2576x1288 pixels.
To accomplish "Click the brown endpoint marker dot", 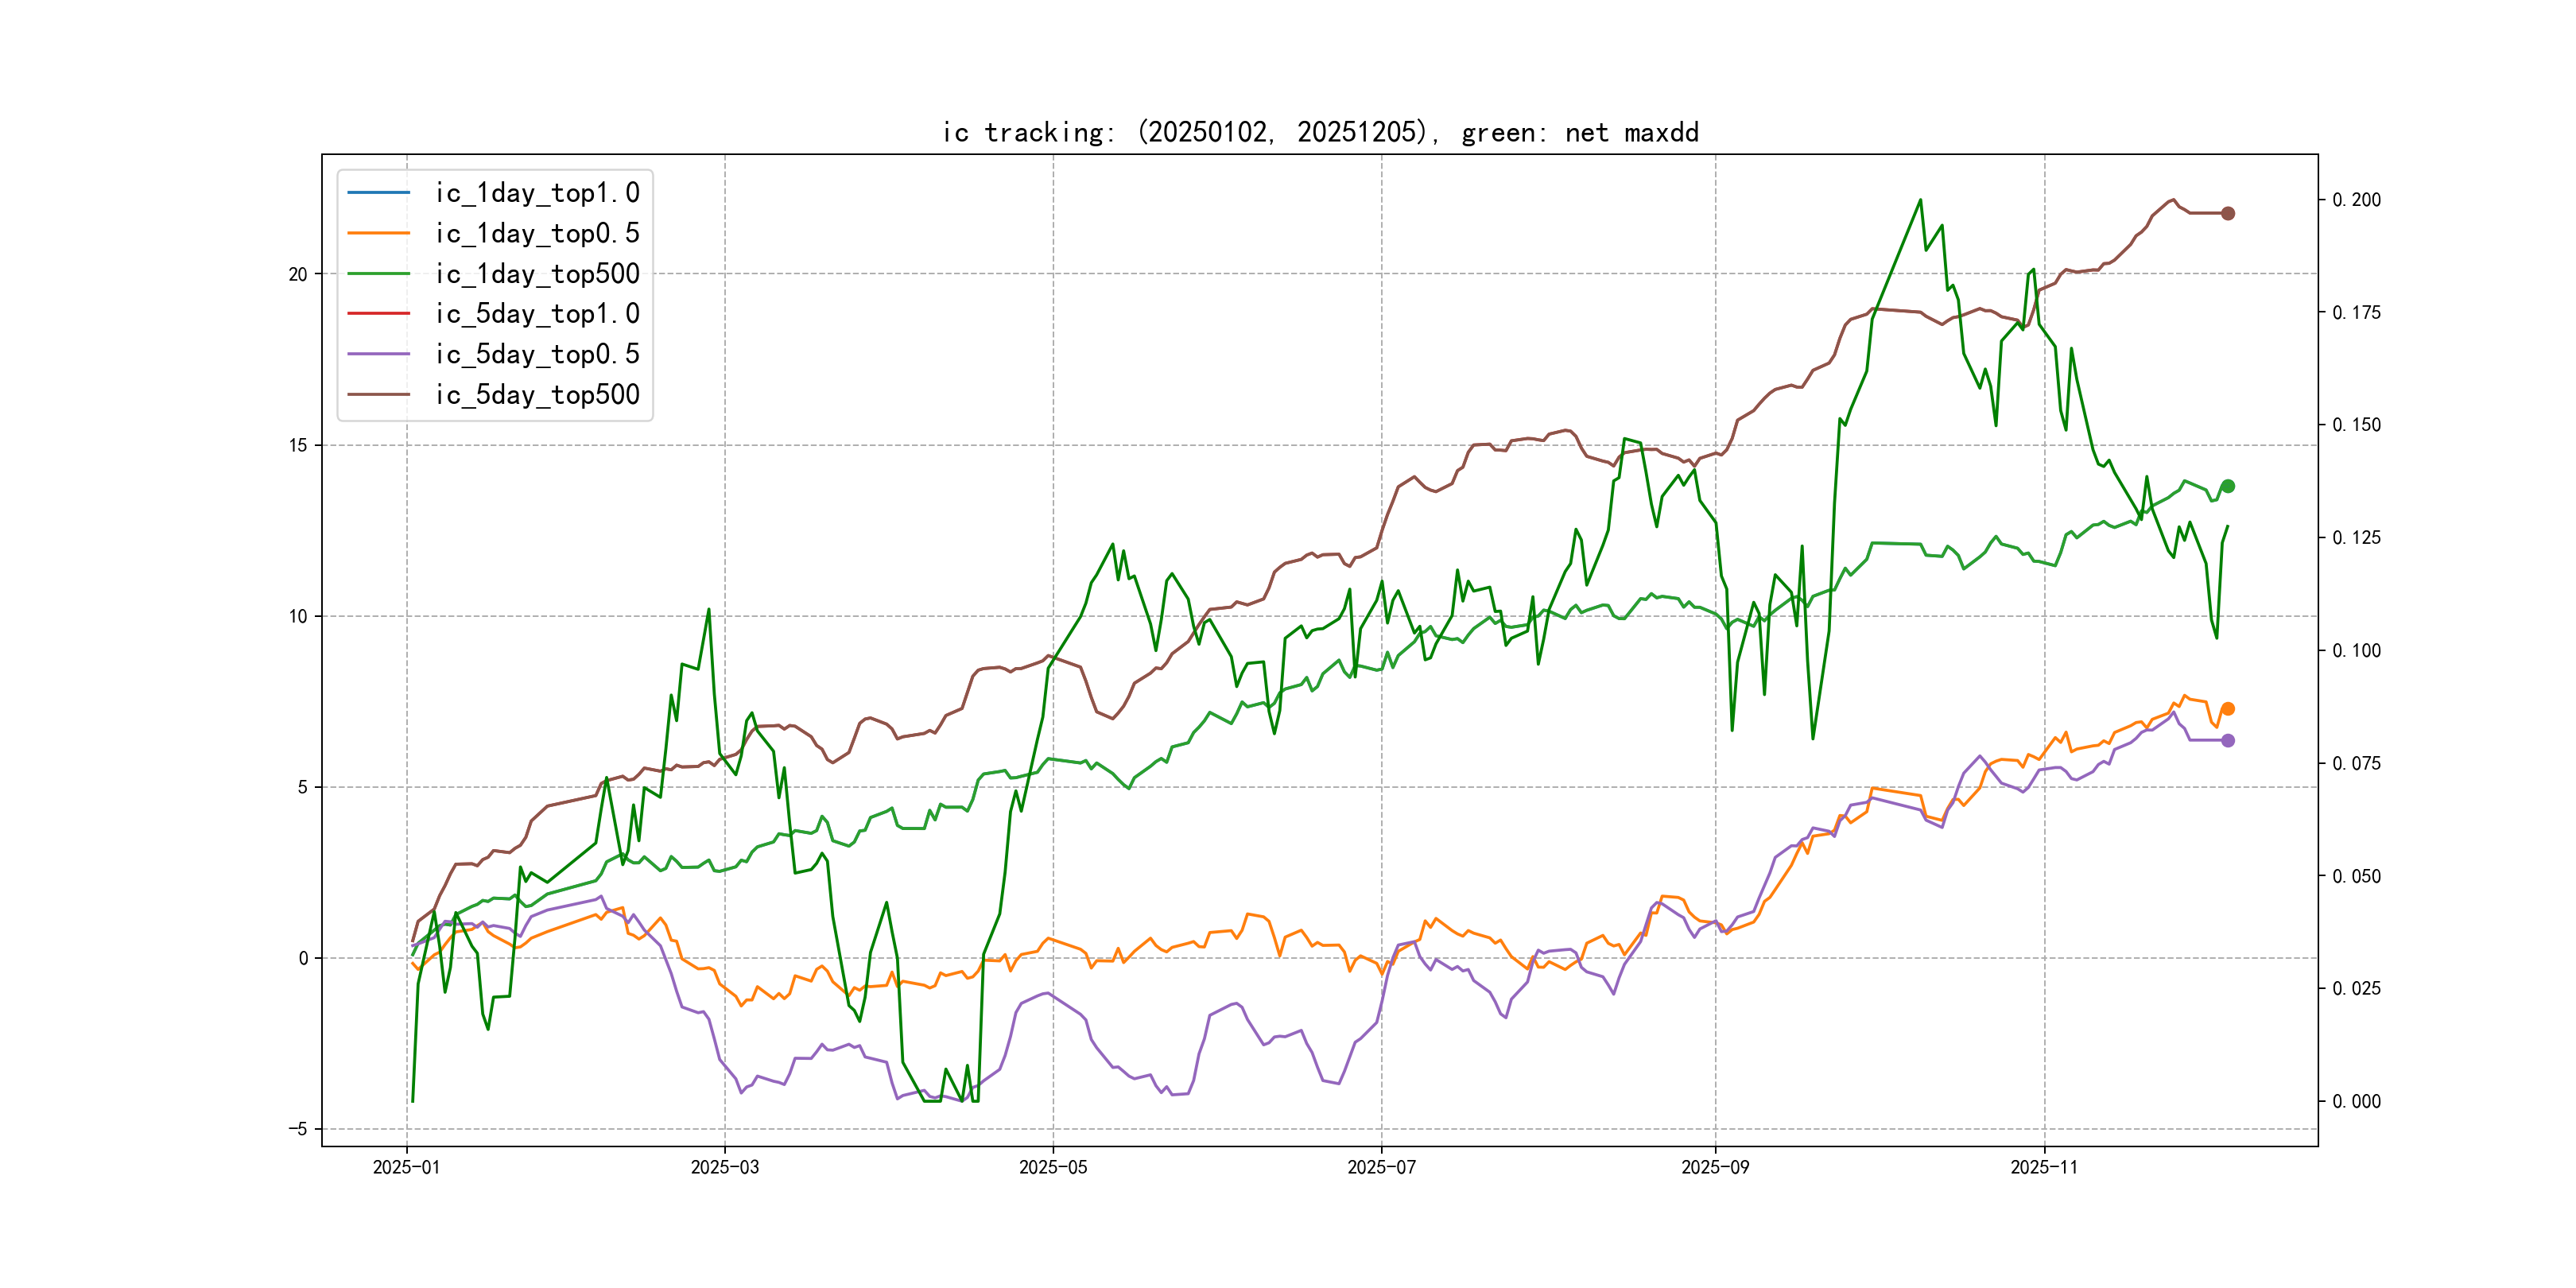I will pos(2227,213).
